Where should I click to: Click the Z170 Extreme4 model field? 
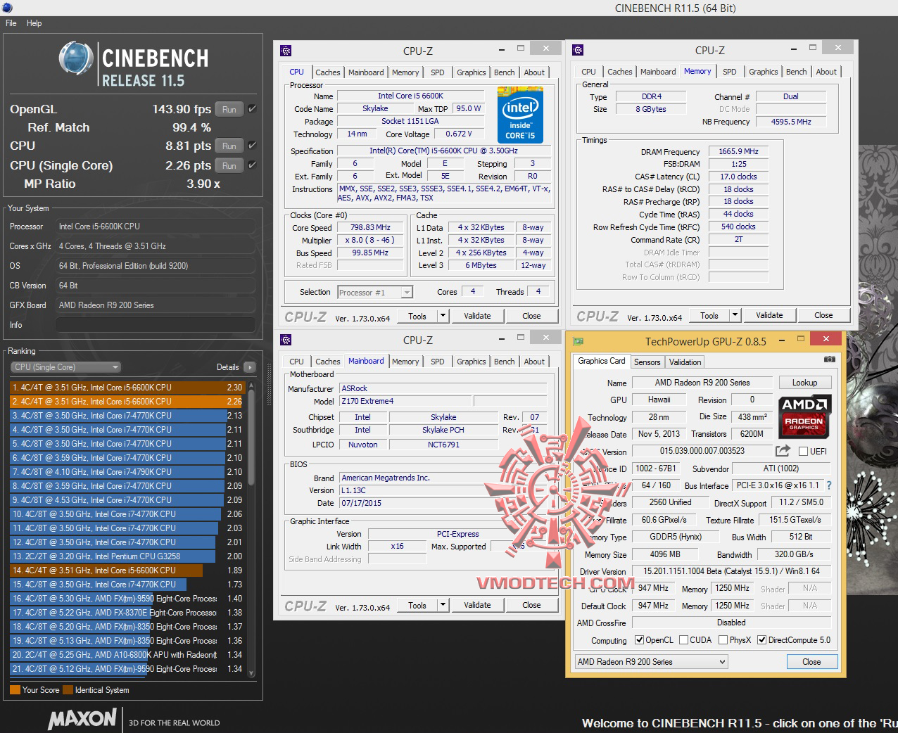tap(405, 401)
